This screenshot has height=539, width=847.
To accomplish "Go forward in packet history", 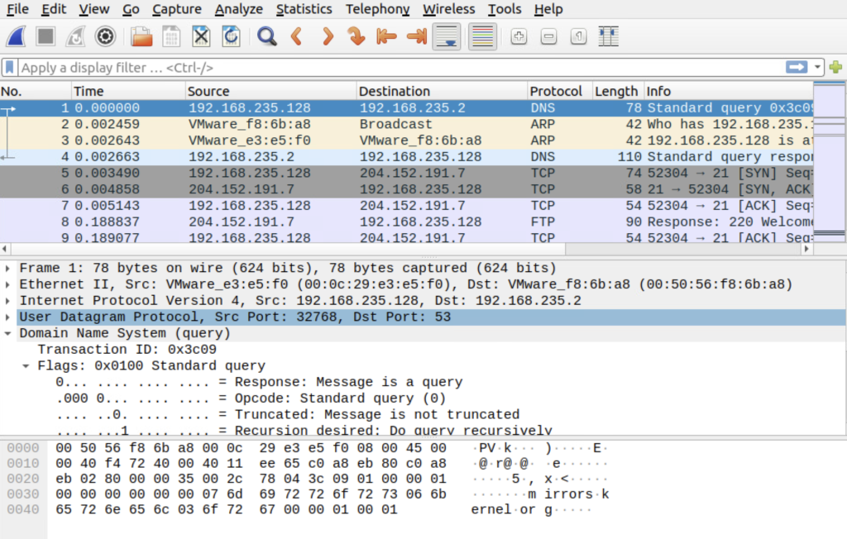I will pyautogui.click(x=327, y=36).
